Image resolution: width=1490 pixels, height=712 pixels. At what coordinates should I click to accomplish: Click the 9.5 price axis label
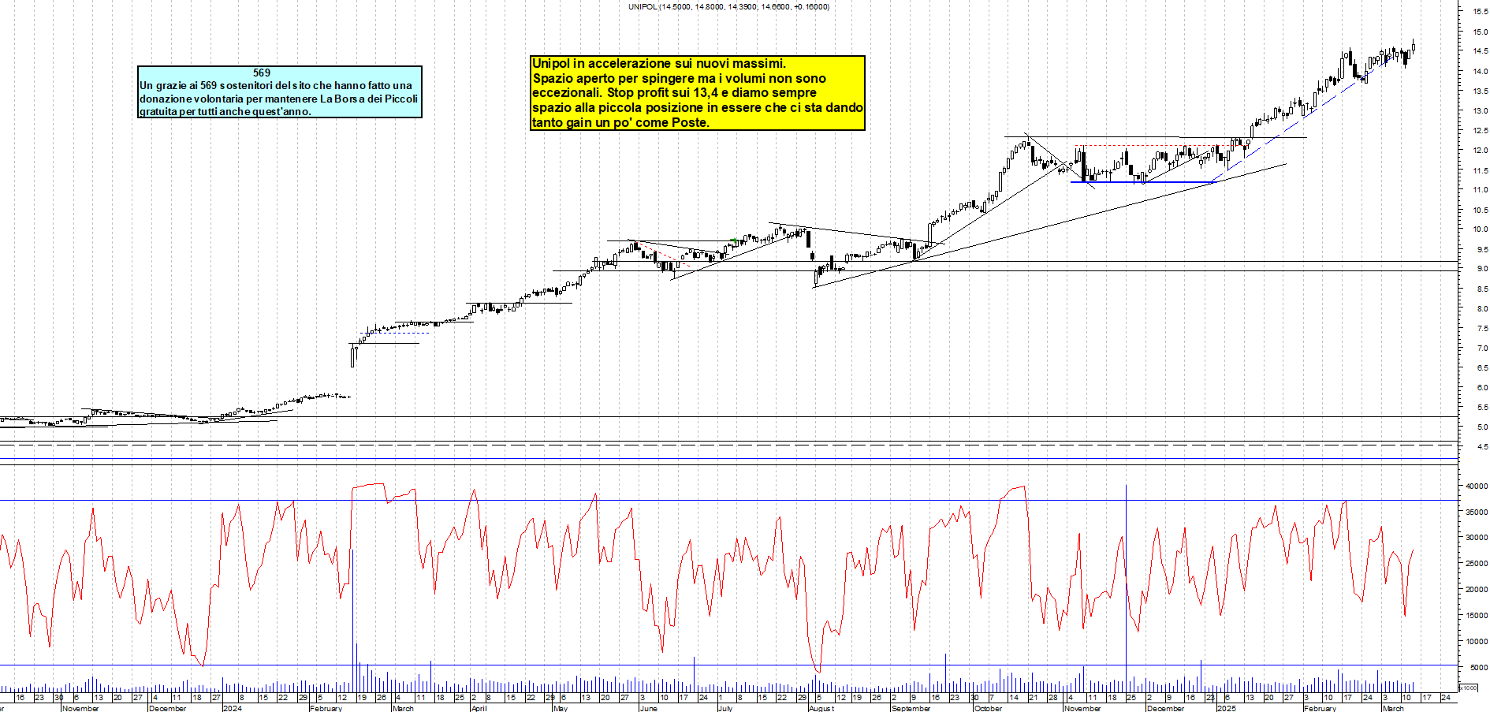(1482, 250)
